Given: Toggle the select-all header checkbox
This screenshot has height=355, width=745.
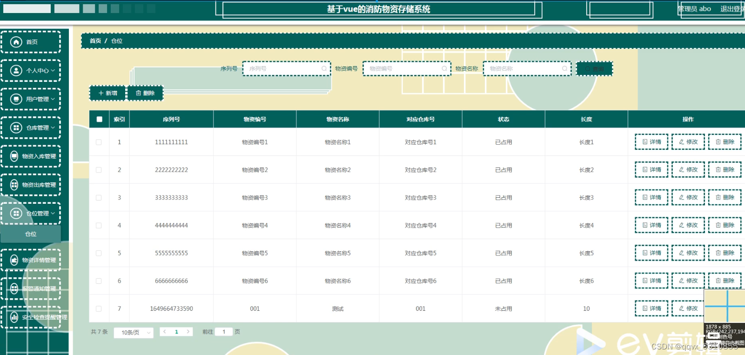Looking at the screenshot, I should point(99,119).
